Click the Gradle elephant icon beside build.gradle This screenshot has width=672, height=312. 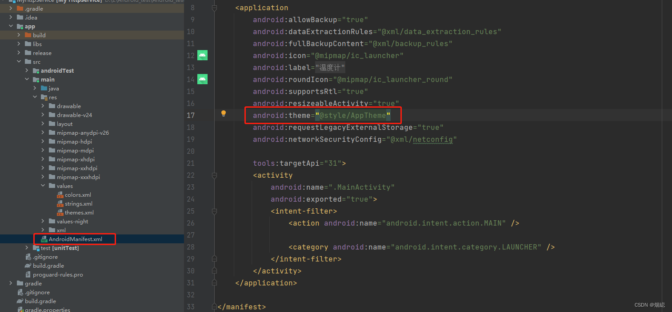point(27,265)
